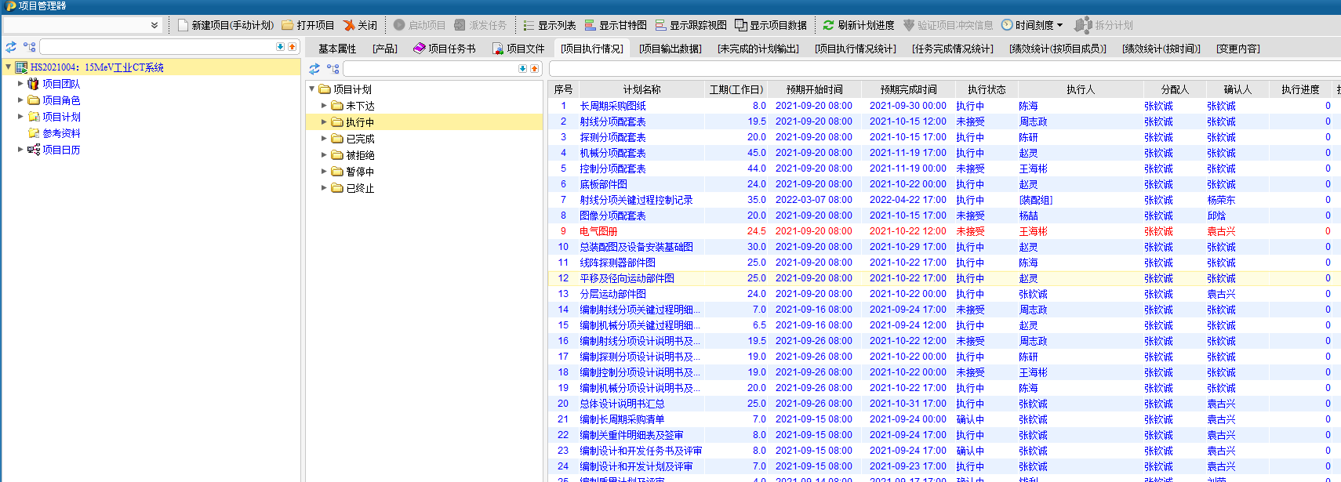
Task: Show the list view with 显示列表
Action: tap(550, 25)
